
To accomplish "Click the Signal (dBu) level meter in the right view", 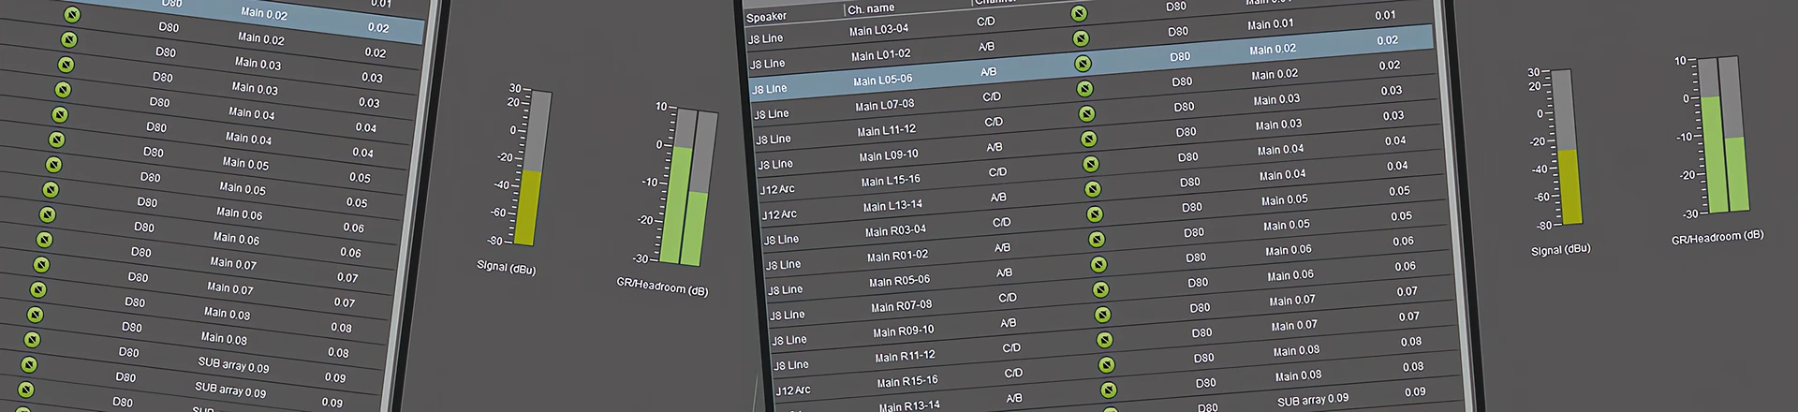I will pos(1570,146).
